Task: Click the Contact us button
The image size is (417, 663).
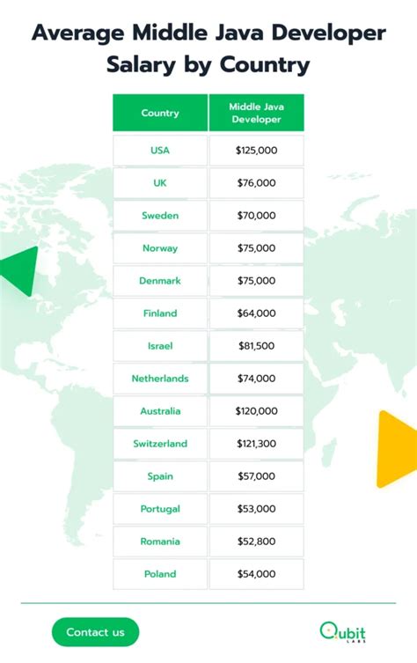Action: pyautogui.click(x=96, y=632)
